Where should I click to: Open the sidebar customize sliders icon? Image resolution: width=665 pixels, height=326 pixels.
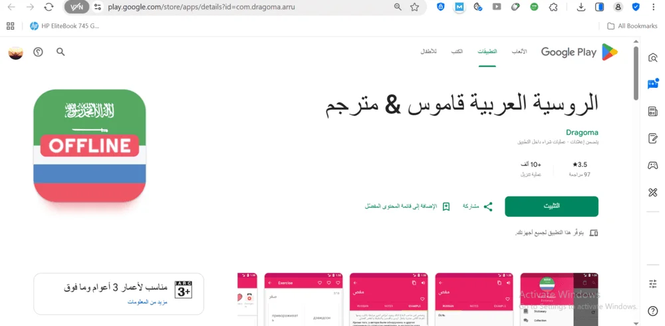653,284
